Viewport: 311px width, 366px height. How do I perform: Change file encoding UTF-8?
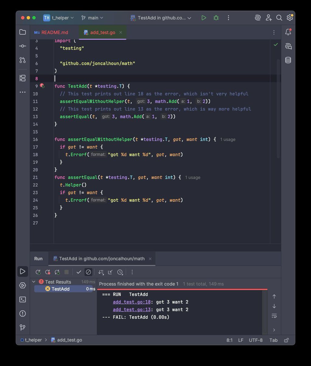(256, 340)
